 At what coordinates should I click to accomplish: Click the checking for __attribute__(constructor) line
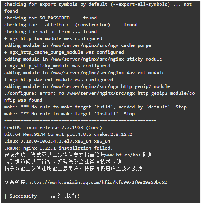pyautogui.click(x=71, y=25)
